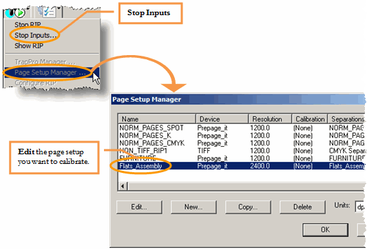
Task: Click the Separations column header
Action: pyautogui.click(x=346, y=119)
